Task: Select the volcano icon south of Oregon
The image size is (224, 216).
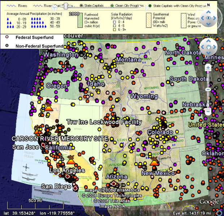Action: [x=48, y=107]
